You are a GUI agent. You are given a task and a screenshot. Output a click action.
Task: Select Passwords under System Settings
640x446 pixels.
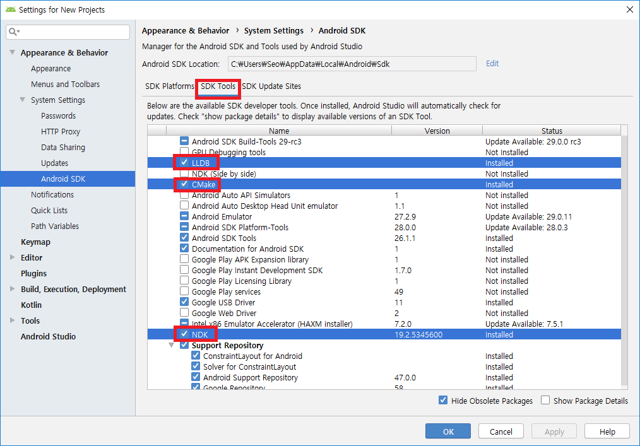[x=58, y=115]
